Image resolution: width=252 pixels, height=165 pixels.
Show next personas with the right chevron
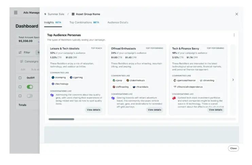point(233,80)
